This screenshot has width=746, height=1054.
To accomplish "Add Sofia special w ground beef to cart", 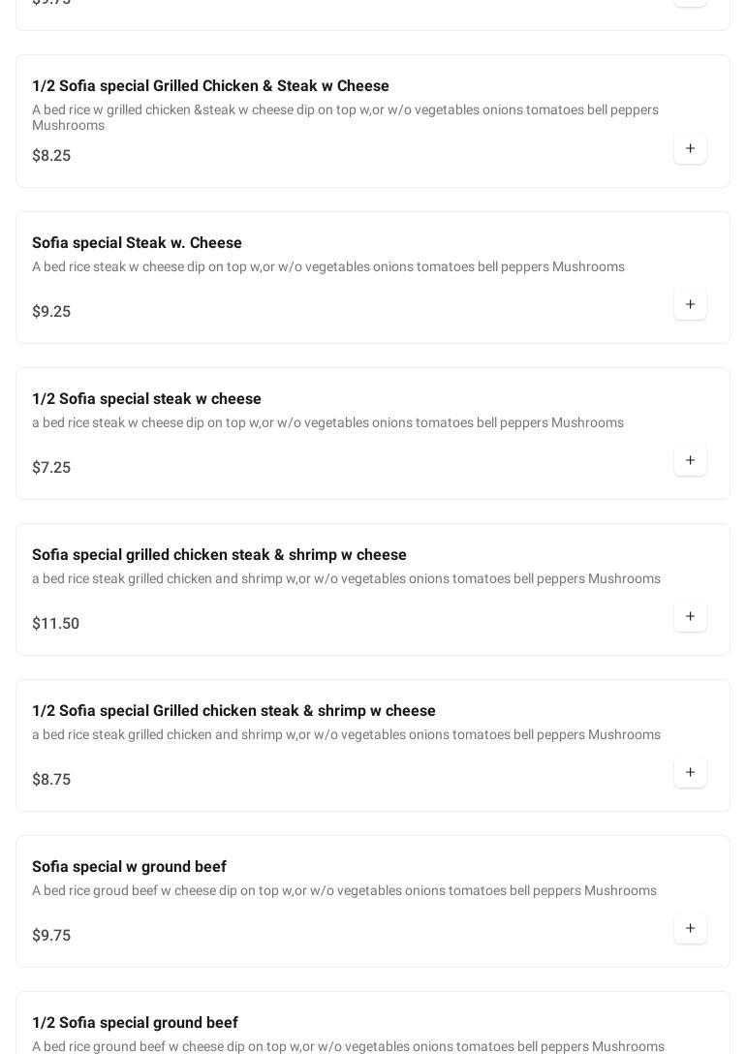I will (690, 929).
